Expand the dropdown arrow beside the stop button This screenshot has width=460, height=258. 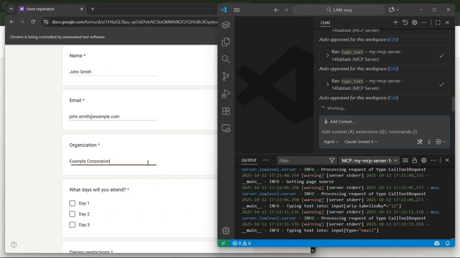point(444,142)
